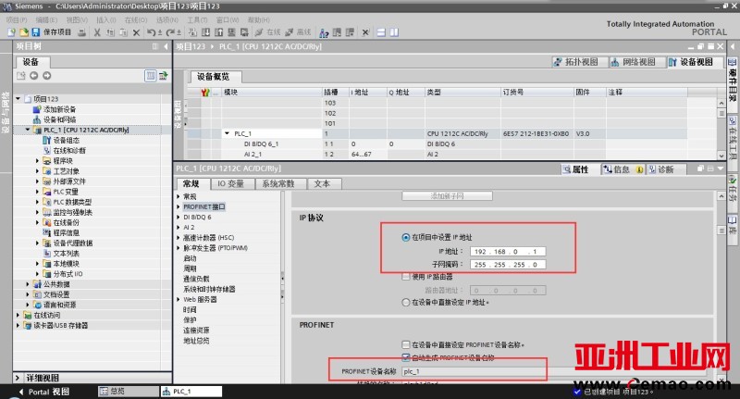Click the Go offline (离线) toolbar button

(x=298, y=32)
